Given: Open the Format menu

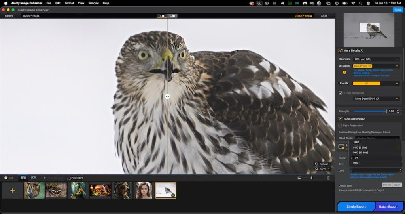Looking at the screenshot, I should pyautogui.click(x=69, y=3).
